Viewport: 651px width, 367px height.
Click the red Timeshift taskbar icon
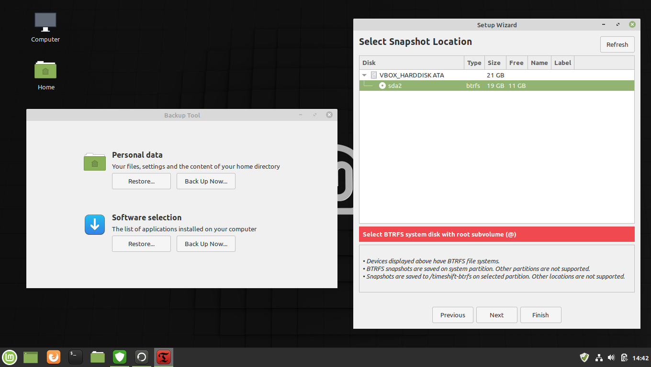pos(164,357)
